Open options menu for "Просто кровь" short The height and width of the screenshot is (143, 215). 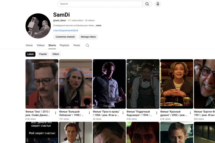pos(123,113)
